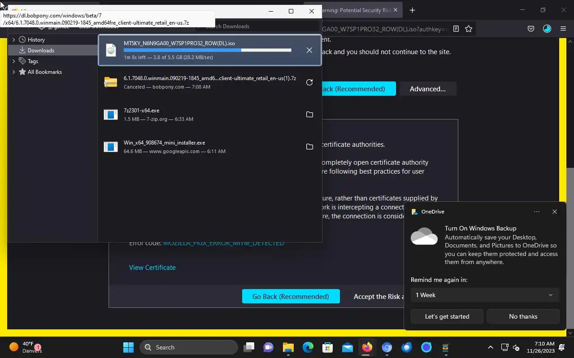Dismiss the OneDrive notification
This screenshot has width=574, height=358.
(x=555, y=212)
